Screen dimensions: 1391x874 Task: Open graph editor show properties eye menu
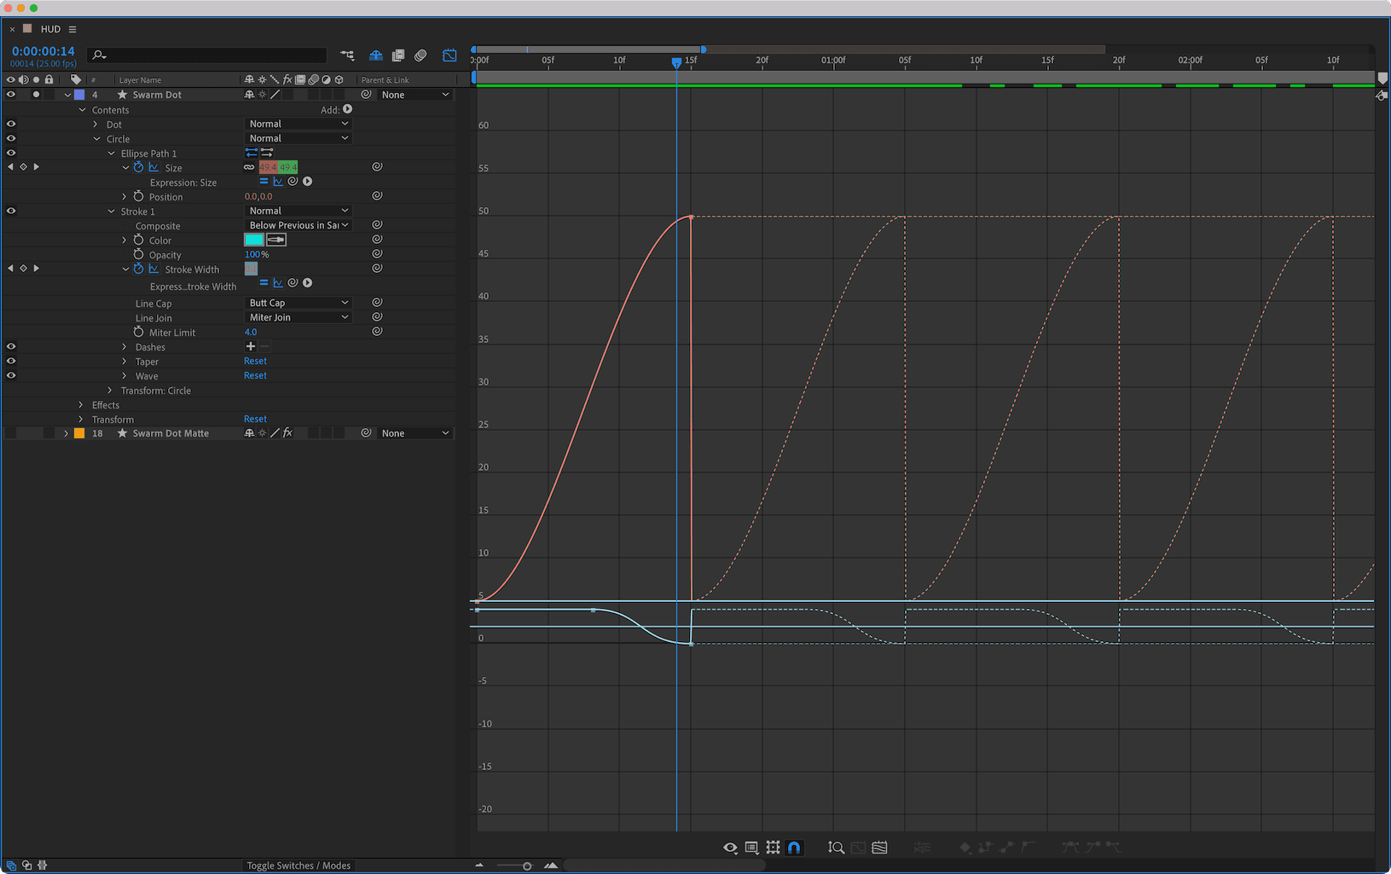[730, 848]
